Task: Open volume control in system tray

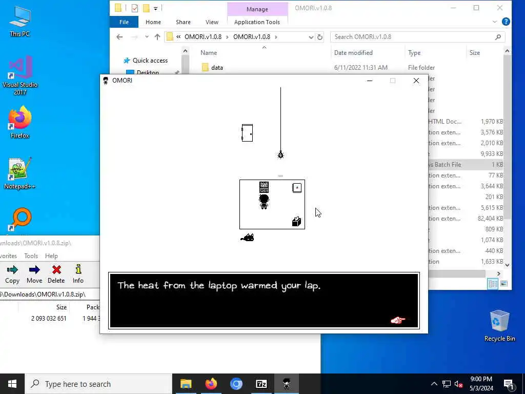Action: click(x=458, y=384)
